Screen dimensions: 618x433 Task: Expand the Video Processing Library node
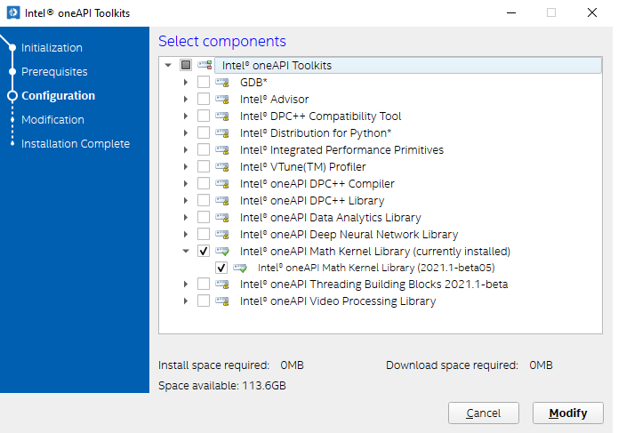pos(186,301)
